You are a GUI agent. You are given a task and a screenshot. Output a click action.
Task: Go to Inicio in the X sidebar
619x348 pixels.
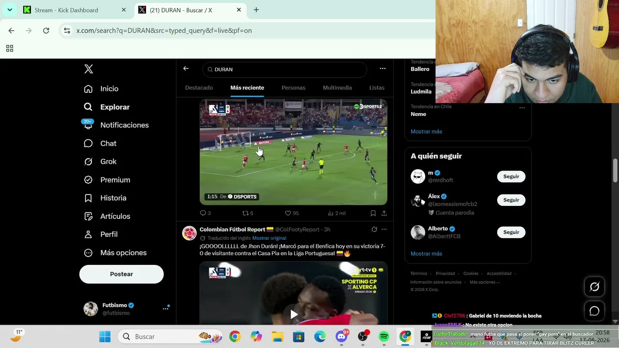tap(101, 89)
